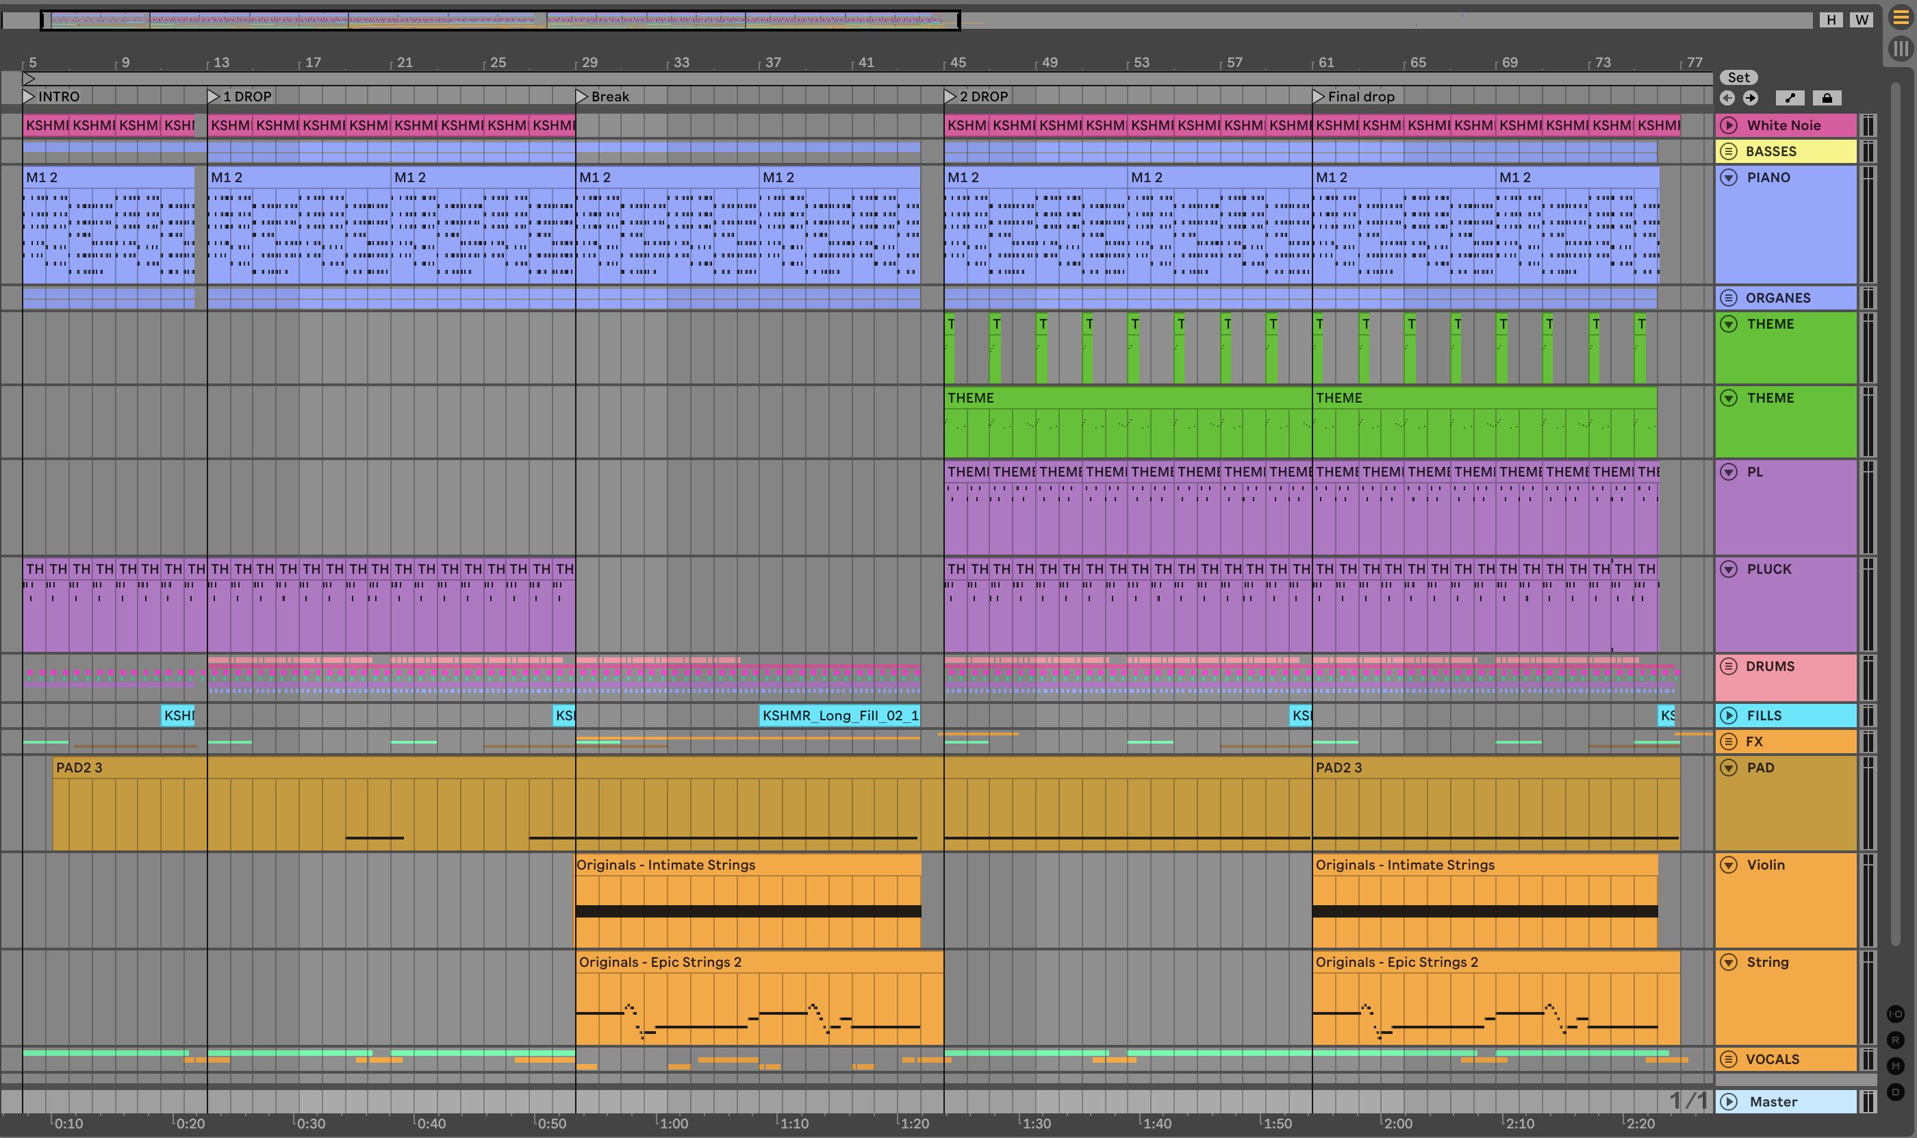Click the W optimize width button

click(x=1862, y=20)
